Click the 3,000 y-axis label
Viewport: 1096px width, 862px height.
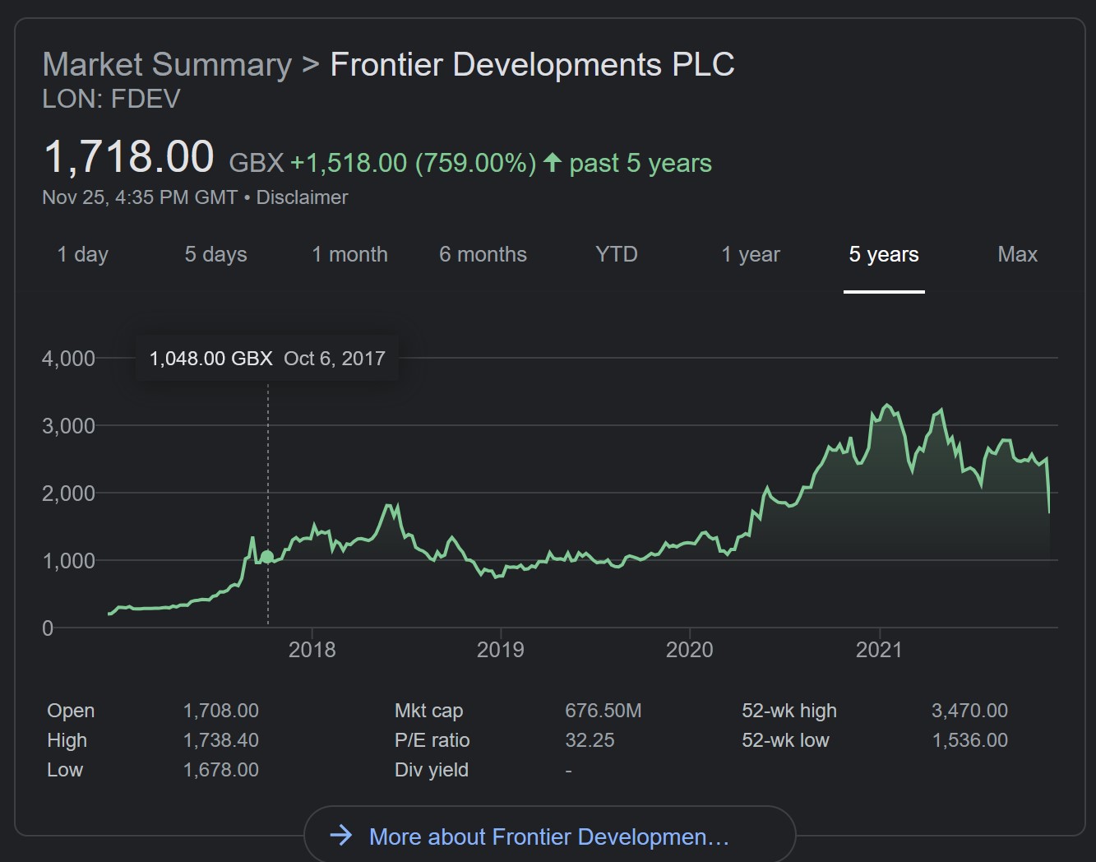point(68,426)
